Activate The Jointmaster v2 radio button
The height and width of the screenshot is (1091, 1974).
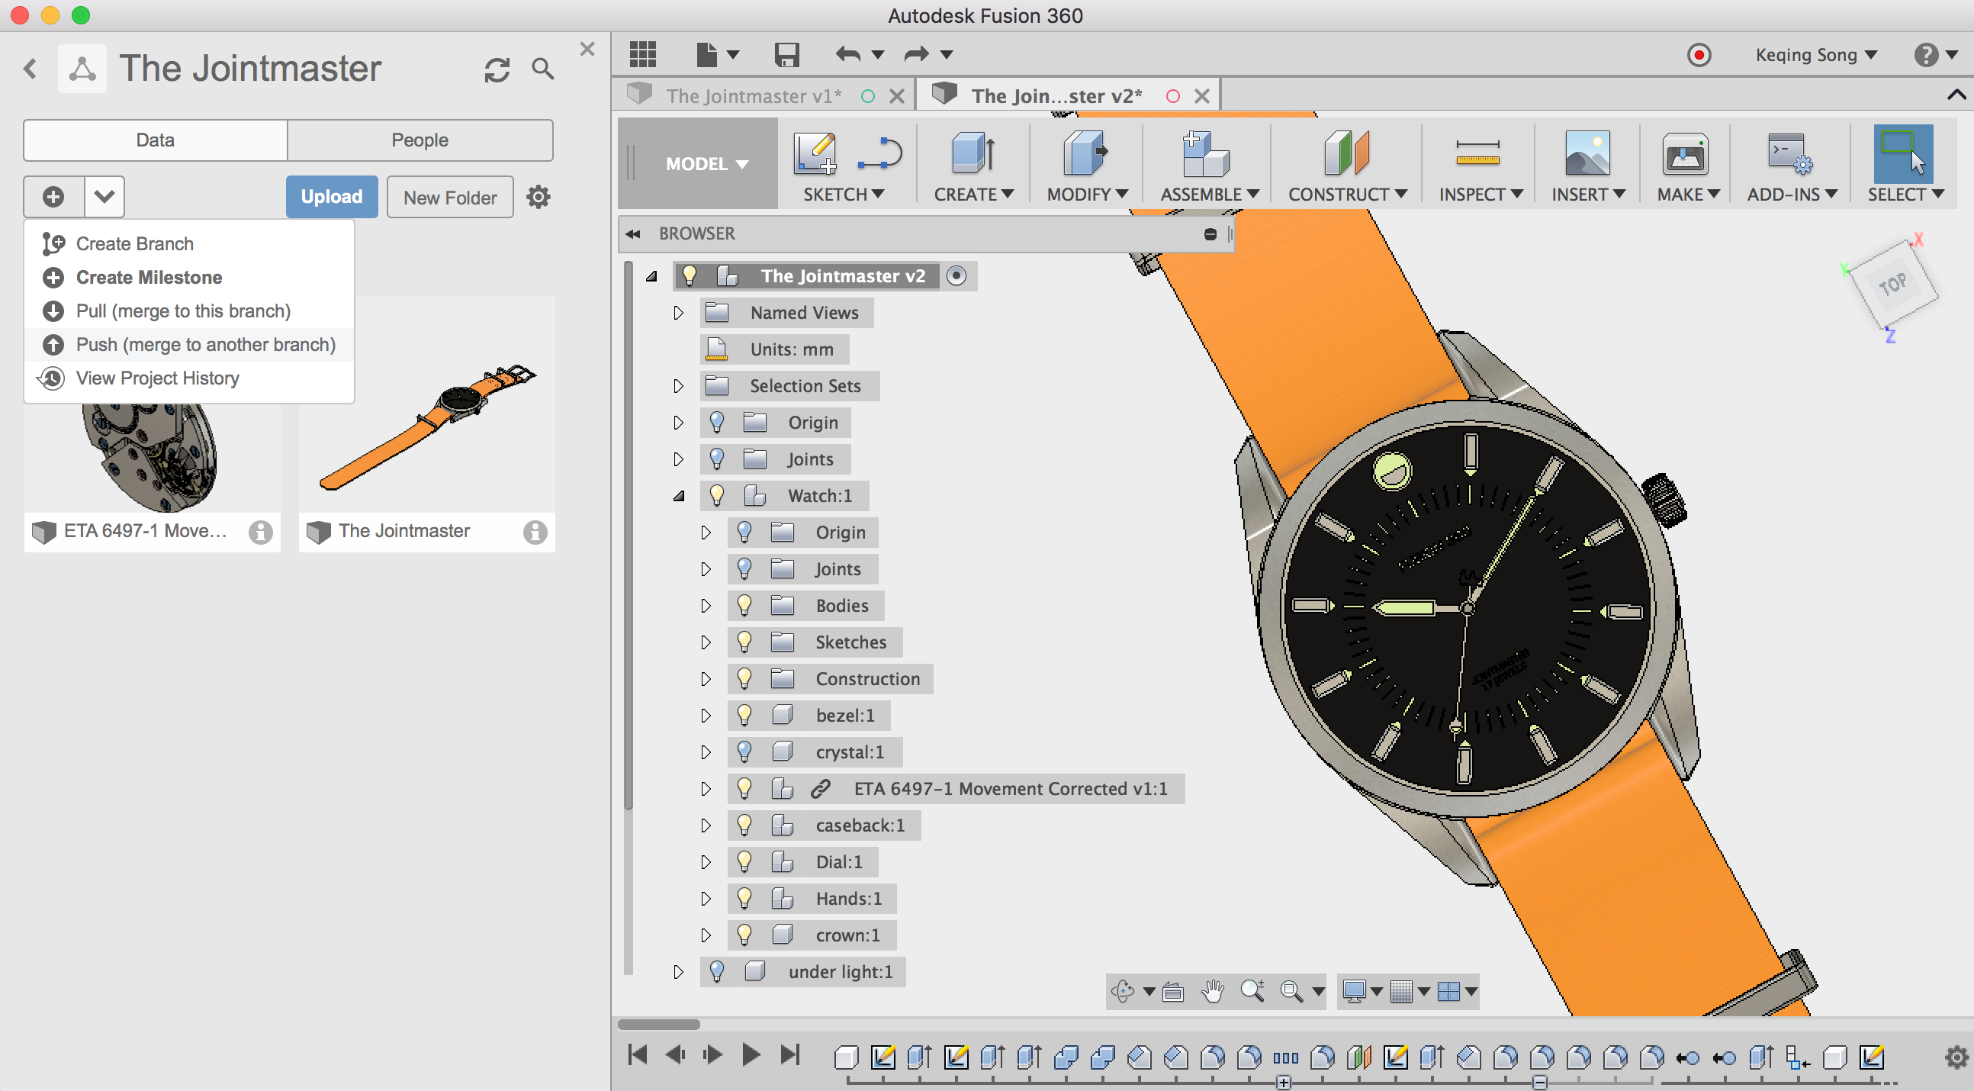tap(956, 276)
